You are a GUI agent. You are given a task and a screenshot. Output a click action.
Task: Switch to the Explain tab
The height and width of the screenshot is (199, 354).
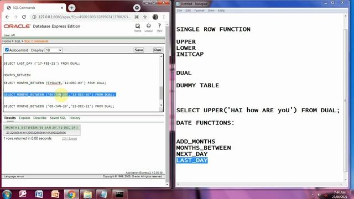24,118
